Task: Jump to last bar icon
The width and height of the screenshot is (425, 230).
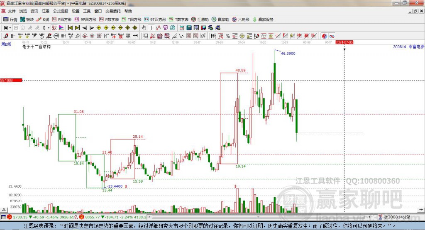Action: tap(77, 28)
